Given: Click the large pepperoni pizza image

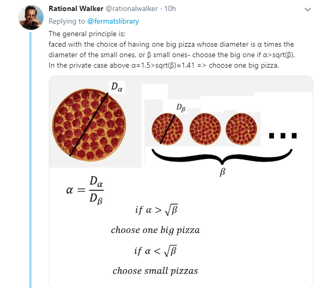Looking at the screenshot, I should click(x=89, y=125).
